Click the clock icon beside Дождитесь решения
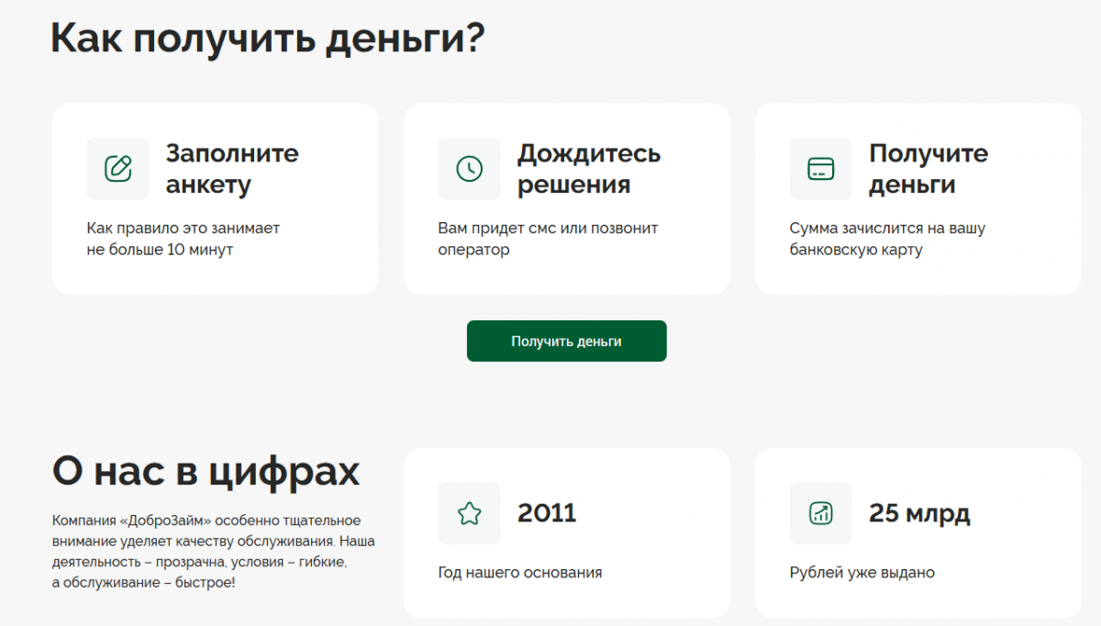This screenshot has width=1101, height=626. [x=469, y=169]
